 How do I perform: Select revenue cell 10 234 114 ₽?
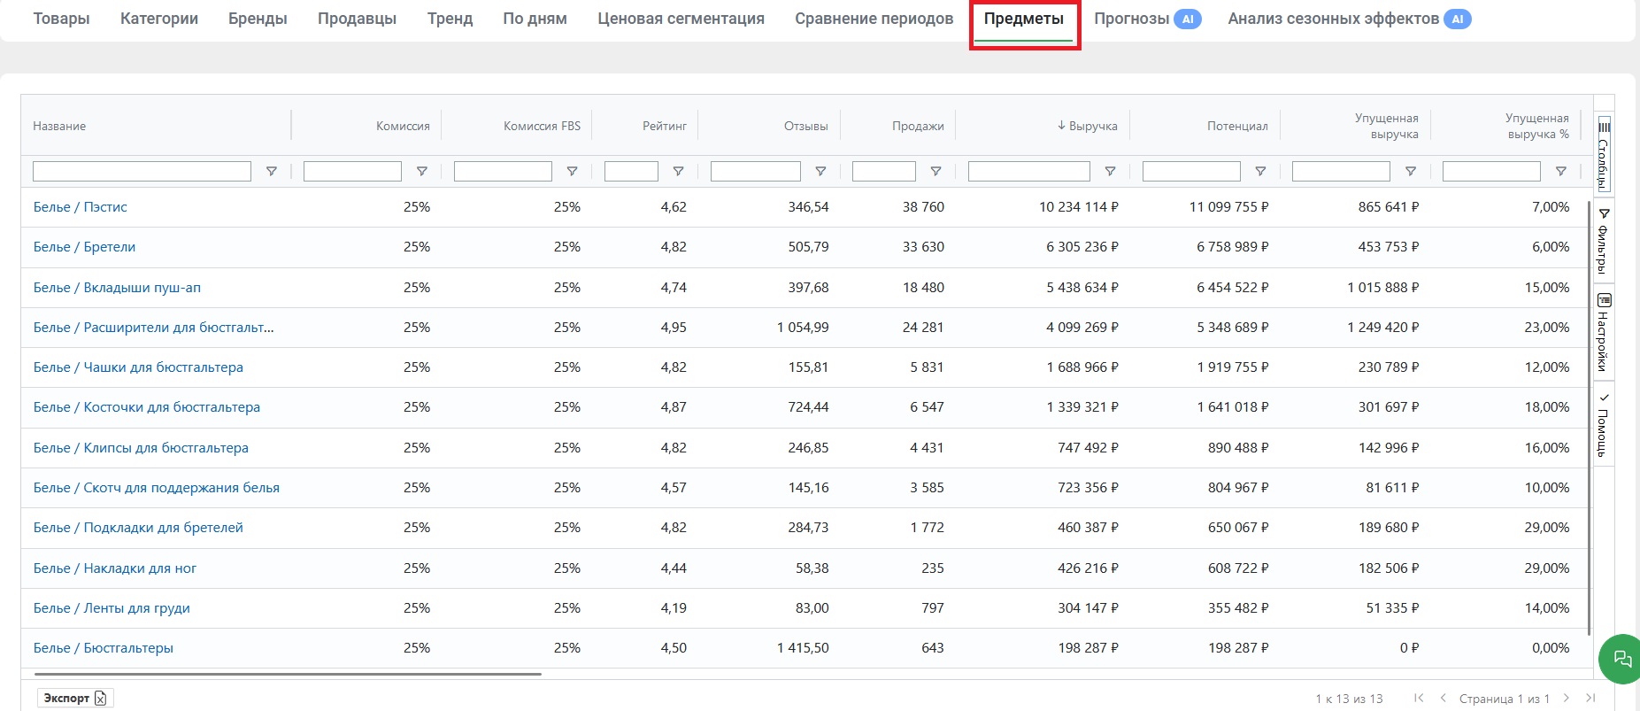(1078, 207)
